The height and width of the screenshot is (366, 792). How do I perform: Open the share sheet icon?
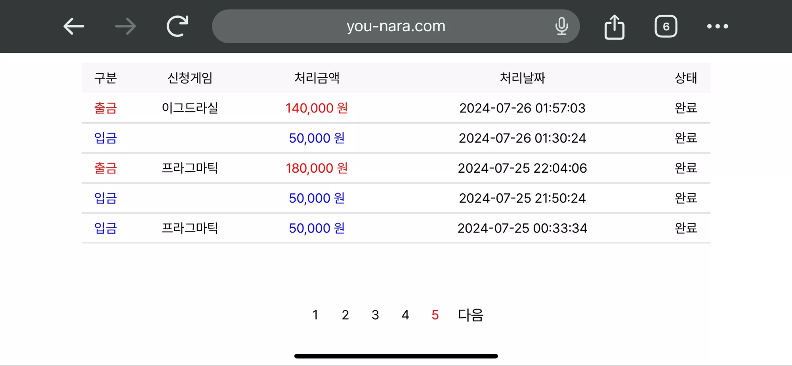click(614, 27)
